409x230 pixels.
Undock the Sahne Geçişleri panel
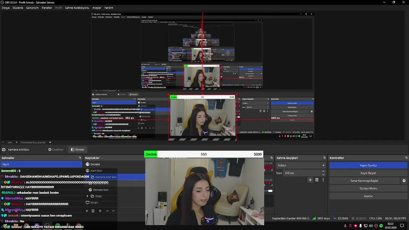(x=324, y=158)
